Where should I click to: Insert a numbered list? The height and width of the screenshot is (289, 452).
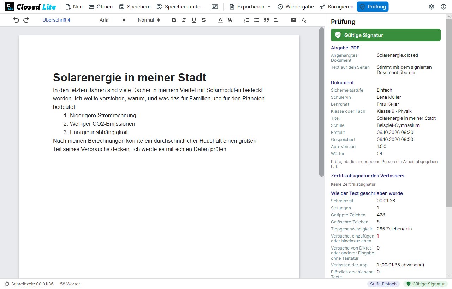tap(247, 20)
